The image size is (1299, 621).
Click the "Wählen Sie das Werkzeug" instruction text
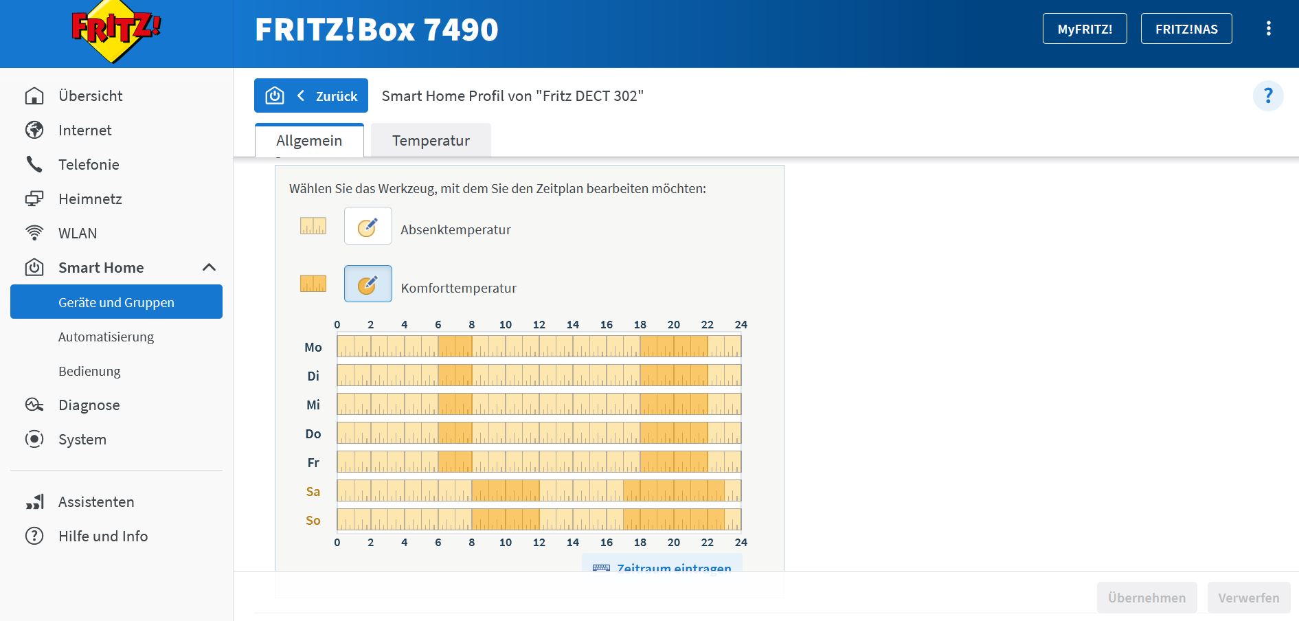coord(497,188)
